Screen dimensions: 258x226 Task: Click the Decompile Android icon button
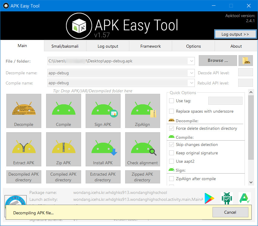point(24,111)
